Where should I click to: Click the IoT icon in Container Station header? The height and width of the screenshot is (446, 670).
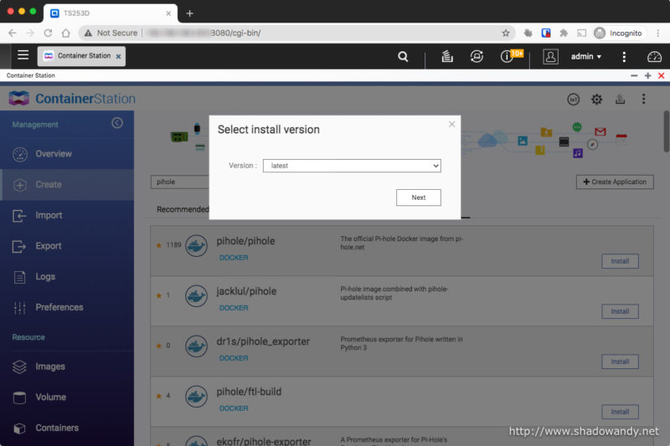tap(574, 99)
